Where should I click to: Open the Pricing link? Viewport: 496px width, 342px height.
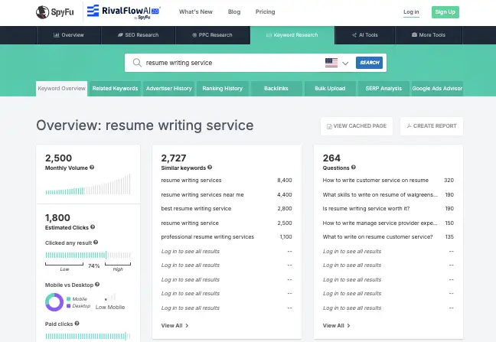tap(265, 12)
